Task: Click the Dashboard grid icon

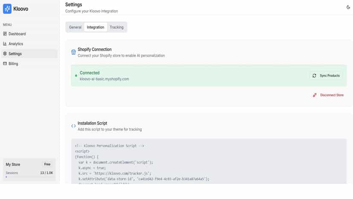Action: (5, 34)
